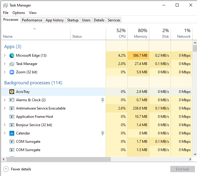Sort by the Disk column header

(x=160, y=34)
